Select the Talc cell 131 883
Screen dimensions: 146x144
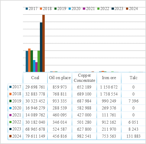134,136
